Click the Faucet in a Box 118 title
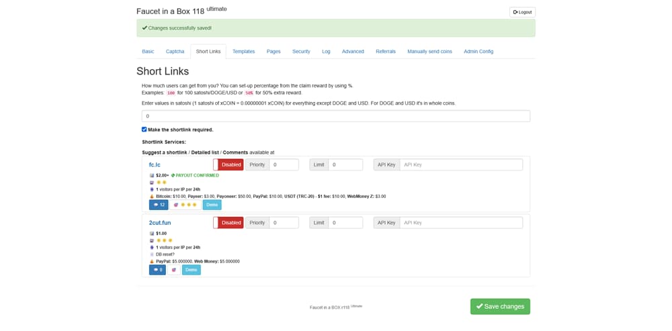The image size is (672, 331). [181, 11]
